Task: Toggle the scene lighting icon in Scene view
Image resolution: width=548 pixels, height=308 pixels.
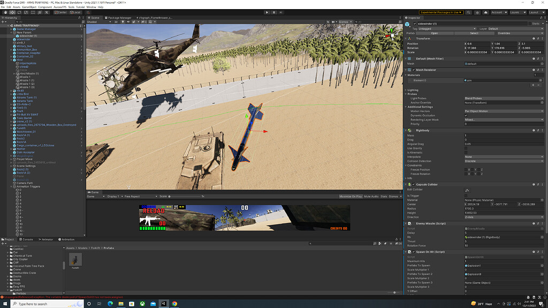Action: coord(123,22)
